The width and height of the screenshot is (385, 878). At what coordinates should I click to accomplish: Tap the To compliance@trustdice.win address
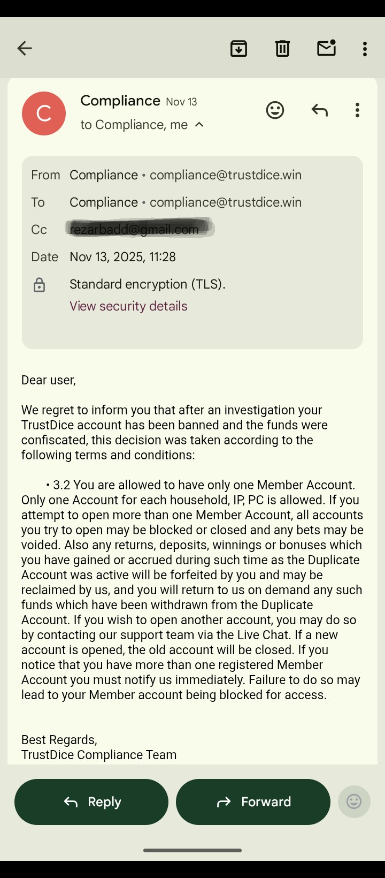tap(225, 202)
